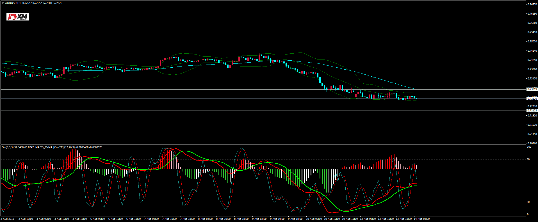Viewport: 538px width, 222px height.
Task: Click the 9 Aug 18:00 time label
Action: coord(295,219)
